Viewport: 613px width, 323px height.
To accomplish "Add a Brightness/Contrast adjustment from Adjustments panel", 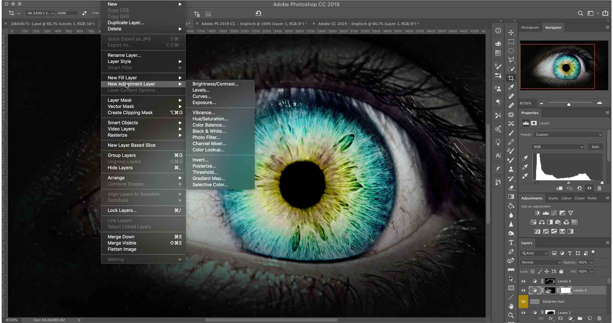I will (538, 213).
